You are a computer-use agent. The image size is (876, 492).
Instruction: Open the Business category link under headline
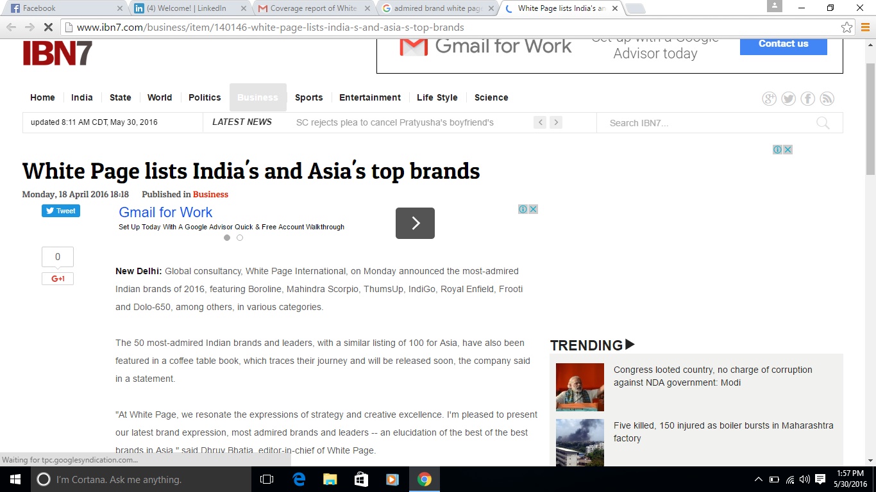(x=210, y=194)
